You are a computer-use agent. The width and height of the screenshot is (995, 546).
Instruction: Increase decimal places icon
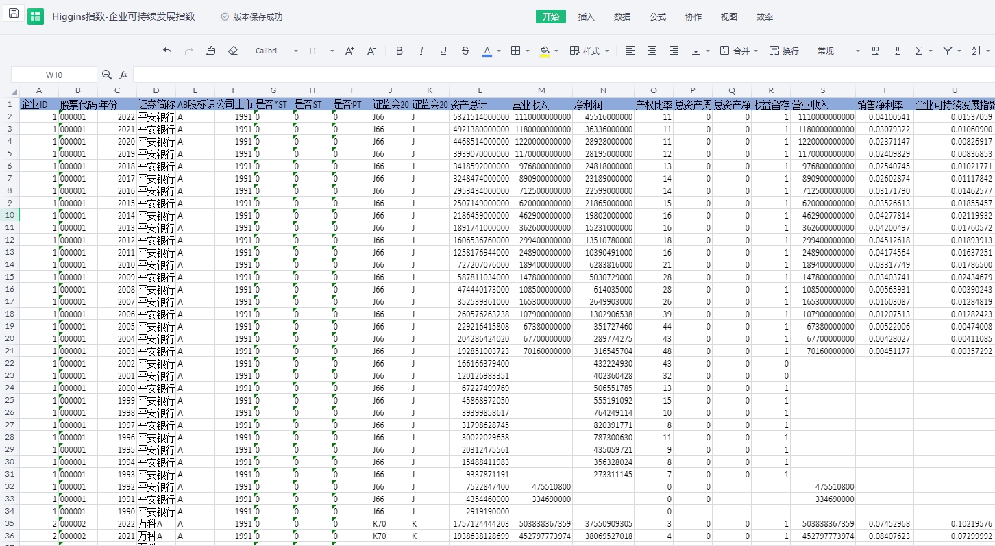point(875,51)
